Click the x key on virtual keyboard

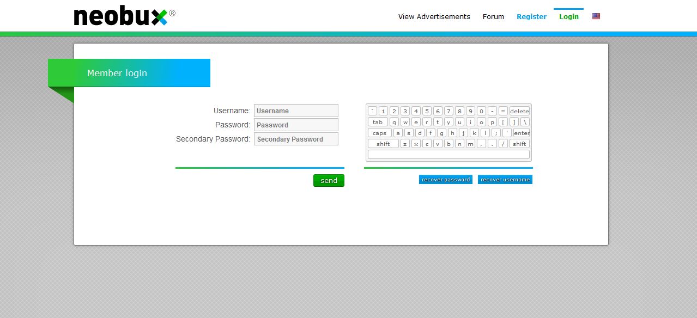pos(416,144)
